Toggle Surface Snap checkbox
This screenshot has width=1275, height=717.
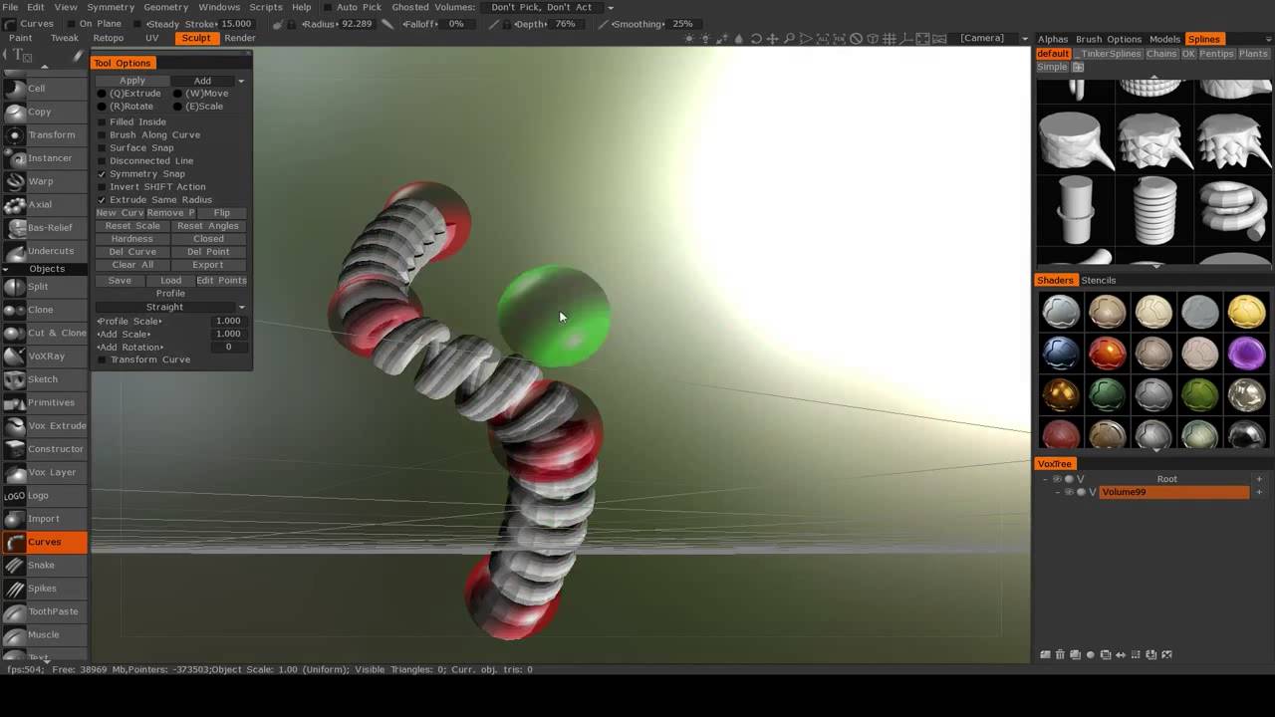[102, 147]
